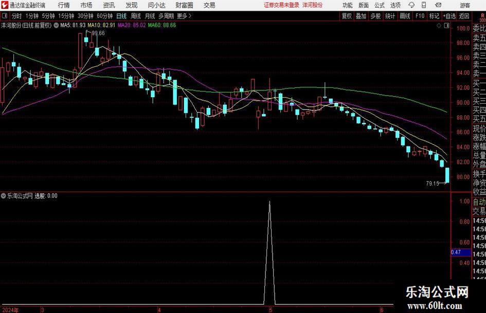Open the customer service headset icon
The height and width of the screenshot is (313, 486).
pos(411,5)
